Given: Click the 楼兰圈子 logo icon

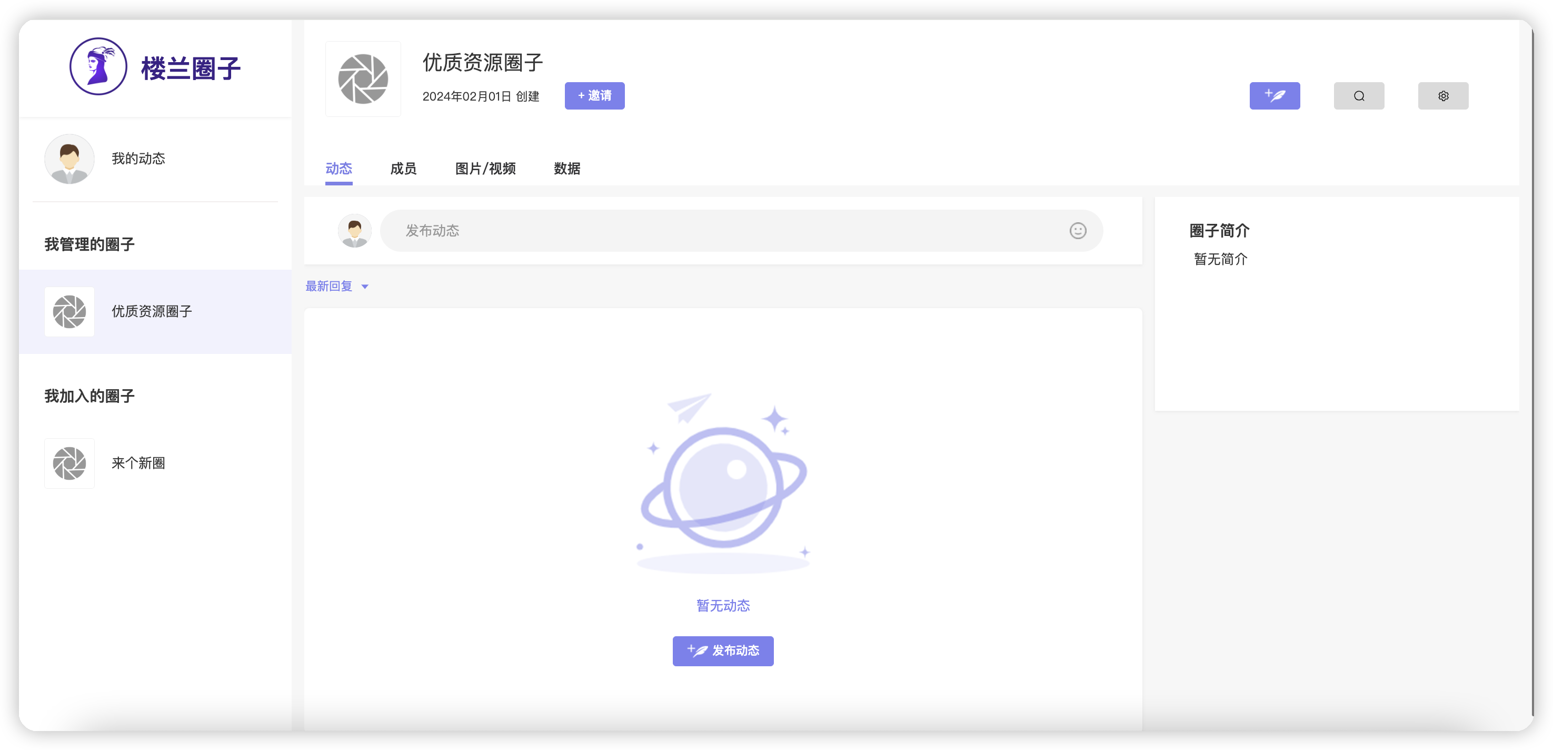Looking at the screenshot, I should (98, 66).
